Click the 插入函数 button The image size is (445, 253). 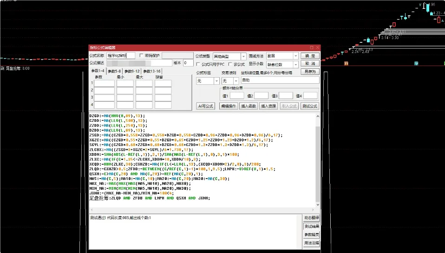pos(249,106)
